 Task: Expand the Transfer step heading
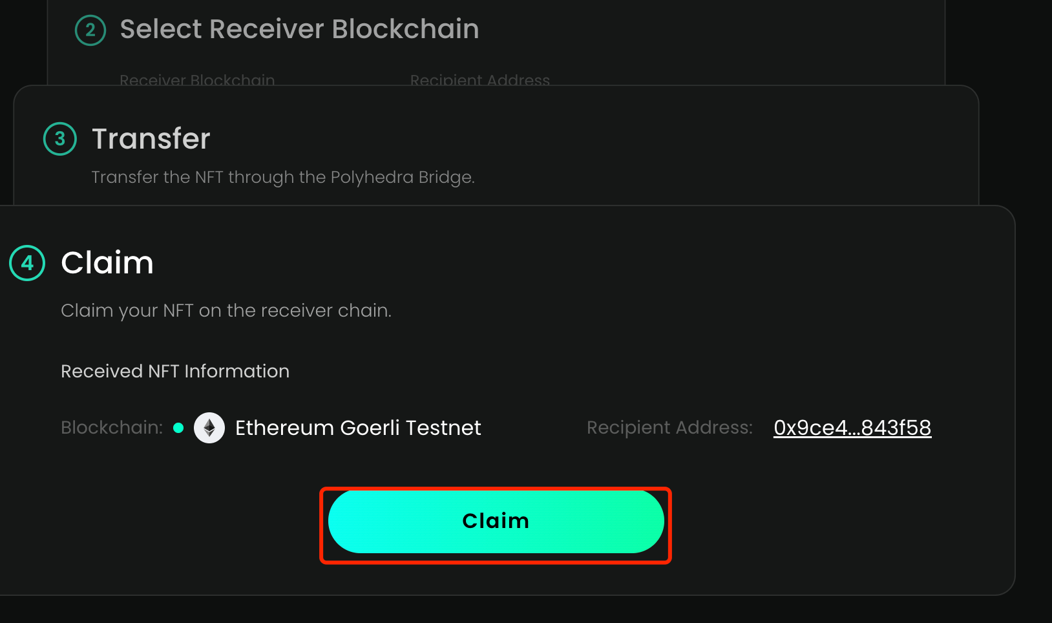151,139
